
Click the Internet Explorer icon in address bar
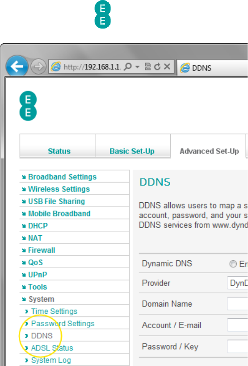(56, 67)
